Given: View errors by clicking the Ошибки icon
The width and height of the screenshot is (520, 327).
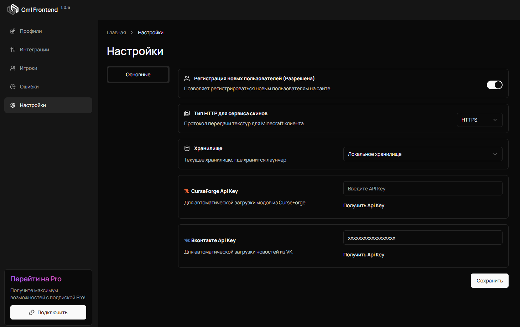Looking at the screenshot, I should coord(13,86).
